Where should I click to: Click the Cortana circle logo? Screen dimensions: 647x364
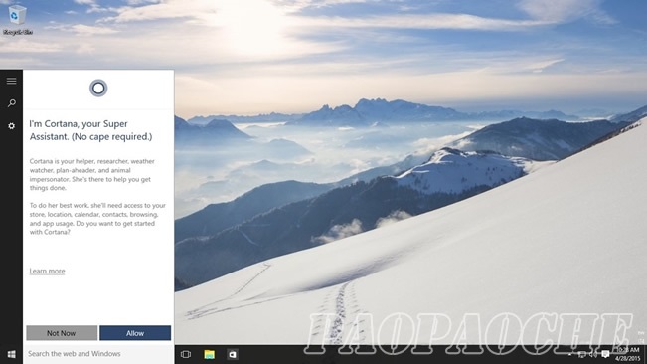[98, 88]
